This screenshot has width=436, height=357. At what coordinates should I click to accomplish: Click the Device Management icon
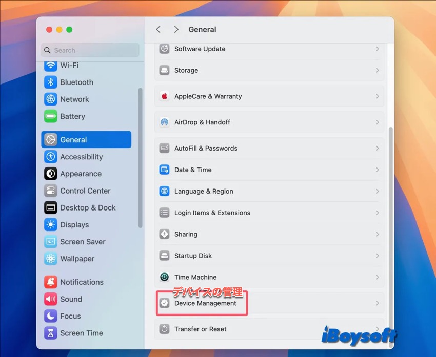click(x=164, y=303)
